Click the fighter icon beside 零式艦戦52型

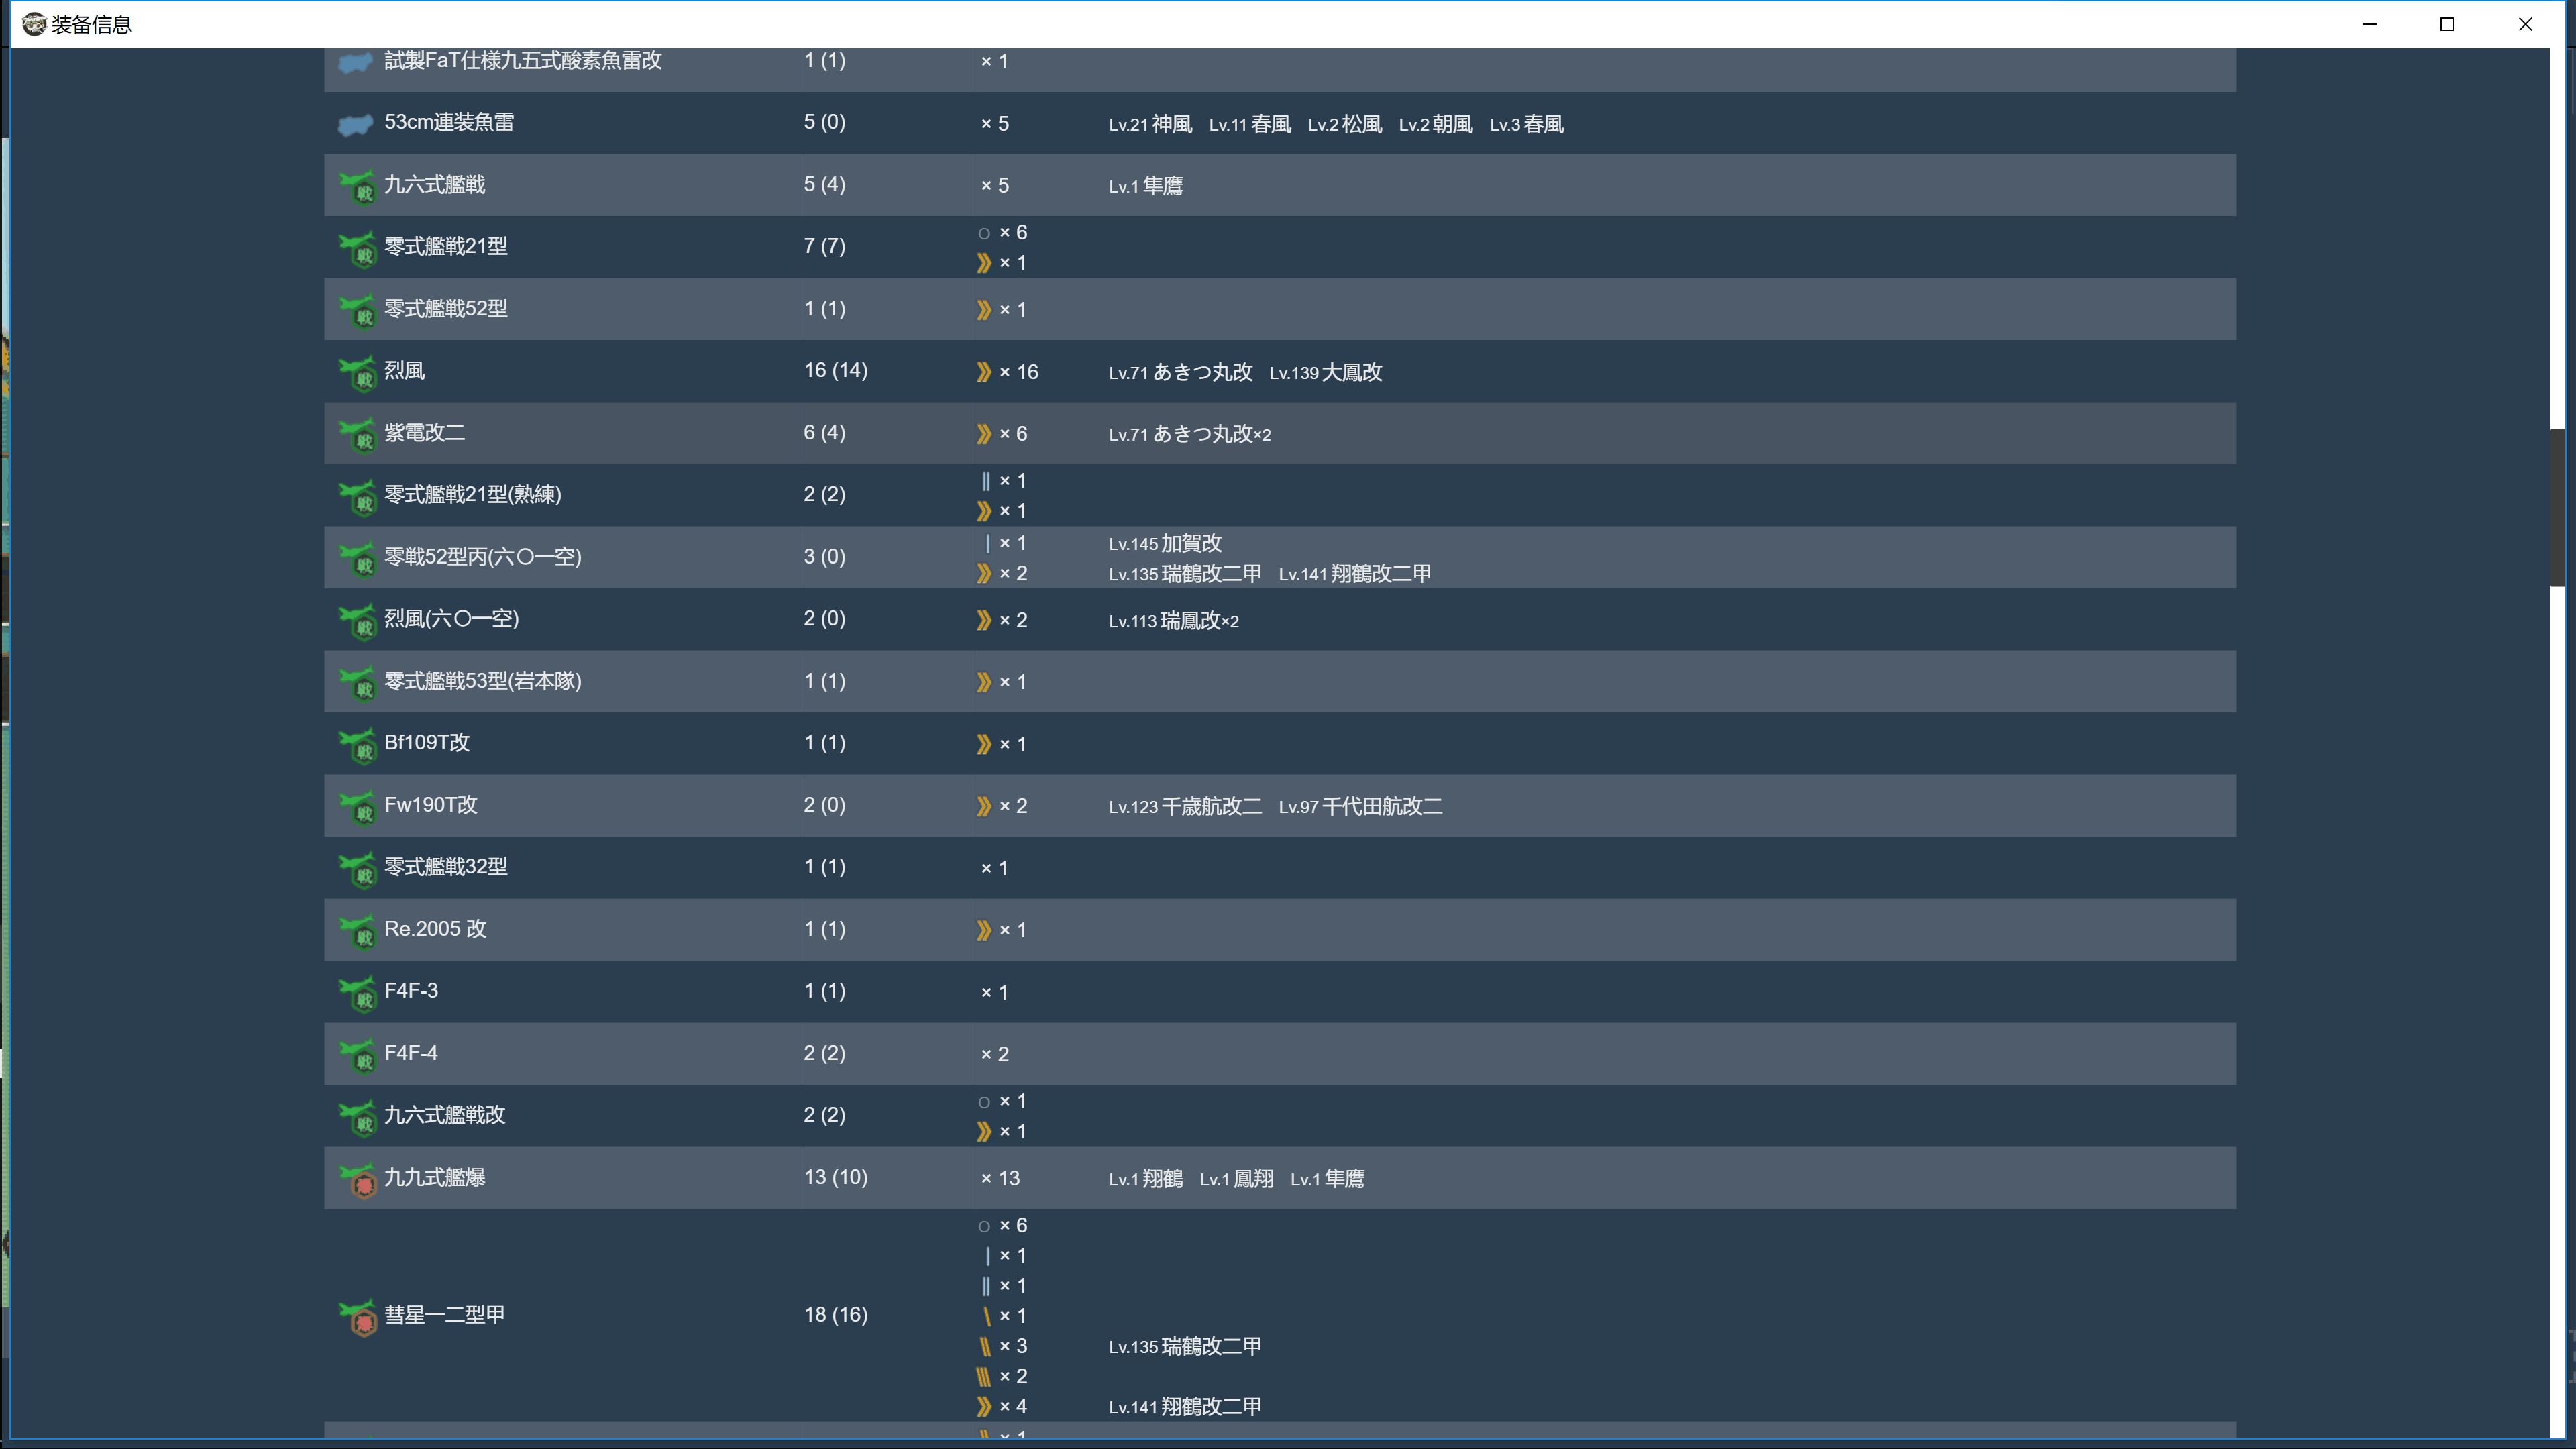[357, 311]
